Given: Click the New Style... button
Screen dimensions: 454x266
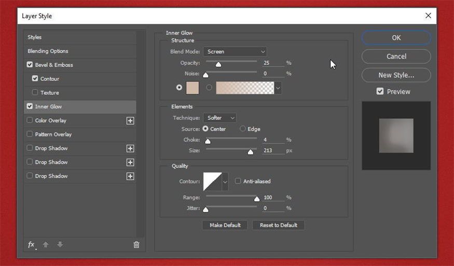Looking at the screenshot, I should point(396,75).
